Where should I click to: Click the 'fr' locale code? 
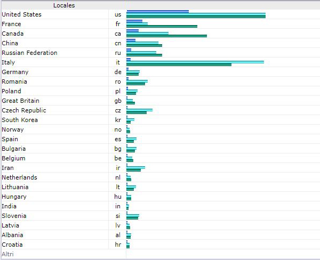118,24
